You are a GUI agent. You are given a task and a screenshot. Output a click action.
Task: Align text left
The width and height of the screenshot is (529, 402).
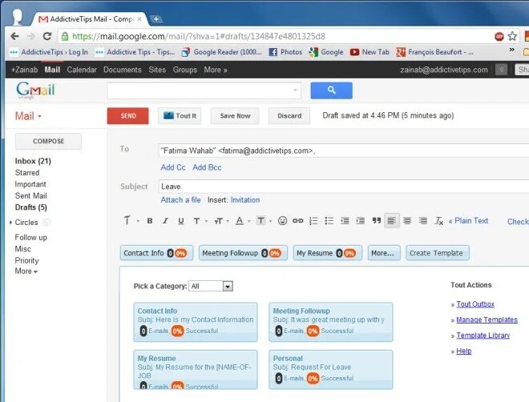392,221
